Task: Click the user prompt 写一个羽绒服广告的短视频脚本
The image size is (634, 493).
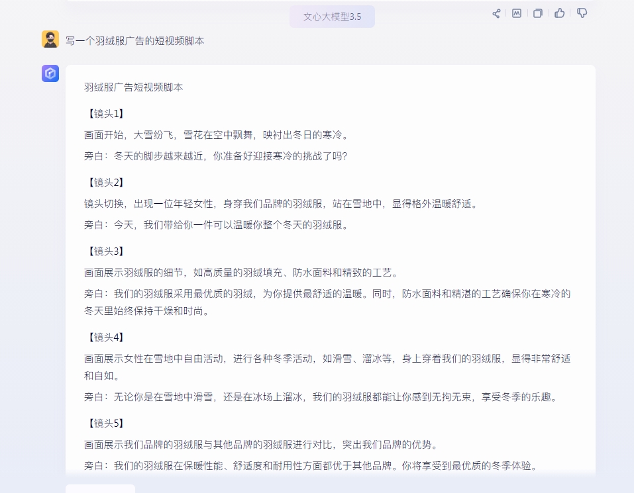Action: (x=134, y=41)
